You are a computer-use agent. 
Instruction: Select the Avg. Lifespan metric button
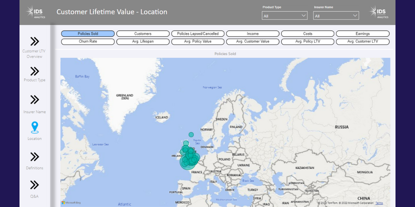[143, 41]
